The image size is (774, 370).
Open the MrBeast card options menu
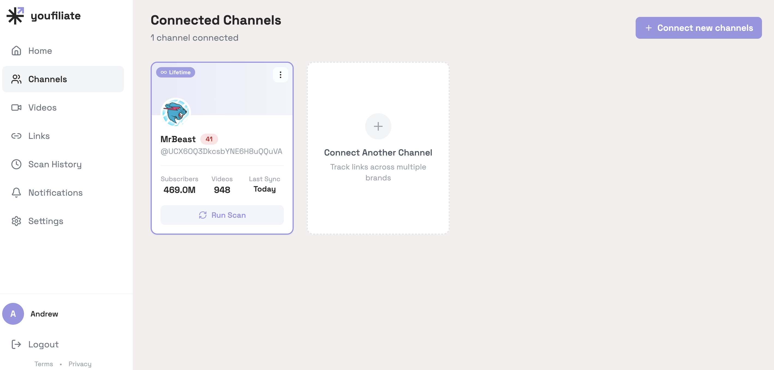point(280,75)
